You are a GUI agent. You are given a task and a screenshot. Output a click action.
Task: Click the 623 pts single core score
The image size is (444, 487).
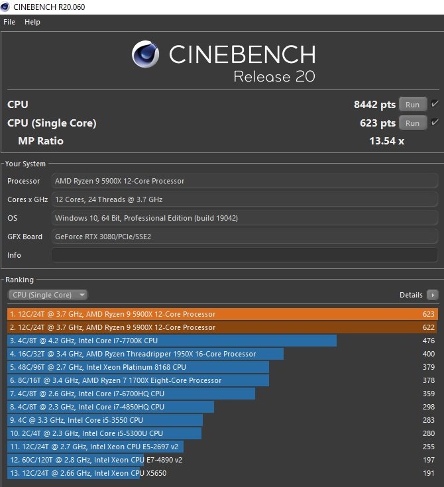click(x=378, y=123)
